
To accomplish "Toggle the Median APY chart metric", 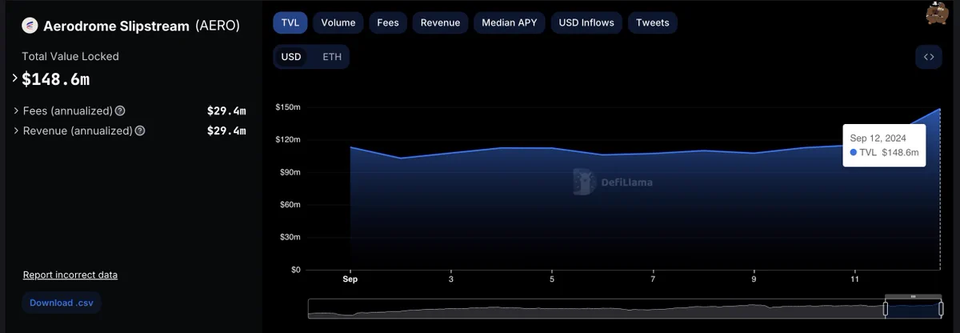I will [510, 22].
